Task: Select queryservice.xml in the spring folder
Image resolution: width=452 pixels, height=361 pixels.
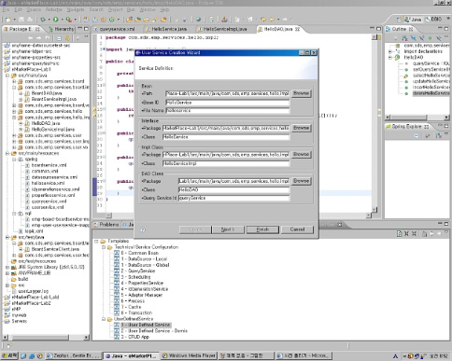Action: coord(49,201)
